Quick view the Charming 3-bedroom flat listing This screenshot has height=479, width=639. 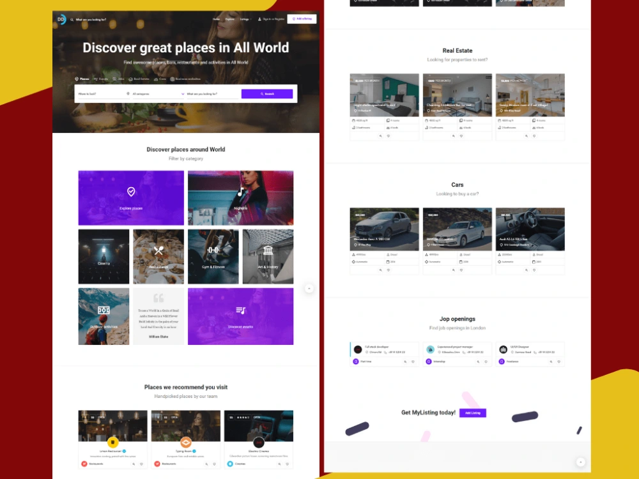click(x=454, y=136)
